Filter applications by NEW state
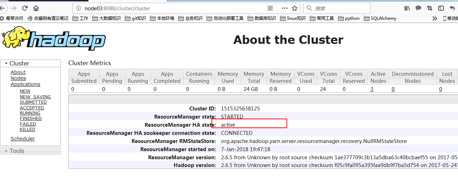Image resolution: width=458 pixels, height=189 pixels. coord(25,91)
